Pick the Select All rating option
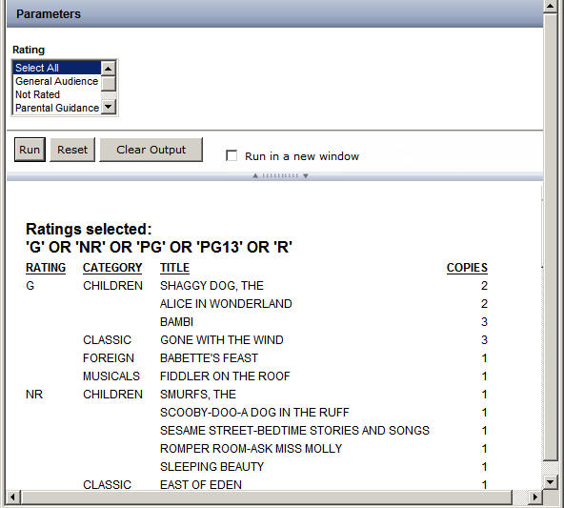Screen dimensions: 564x508 click(x=57, y=68)
